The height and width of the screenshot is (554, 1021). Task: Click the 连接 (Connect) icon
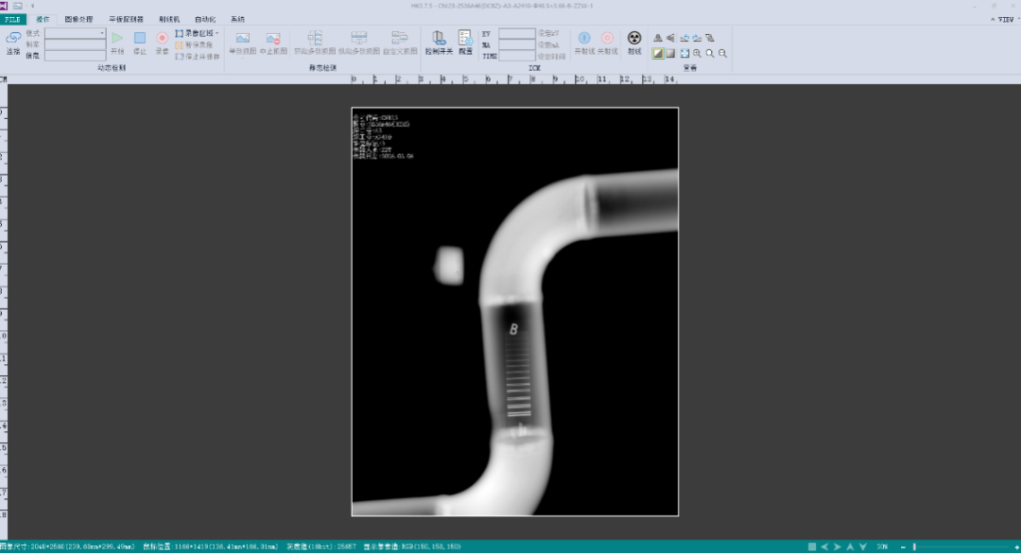coord(13,41)
